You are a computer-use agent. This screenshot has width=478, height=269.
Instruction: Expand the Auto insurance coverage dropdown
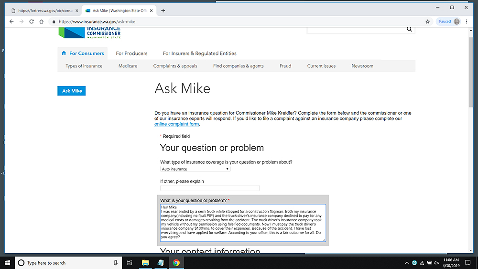pos(195,169)
